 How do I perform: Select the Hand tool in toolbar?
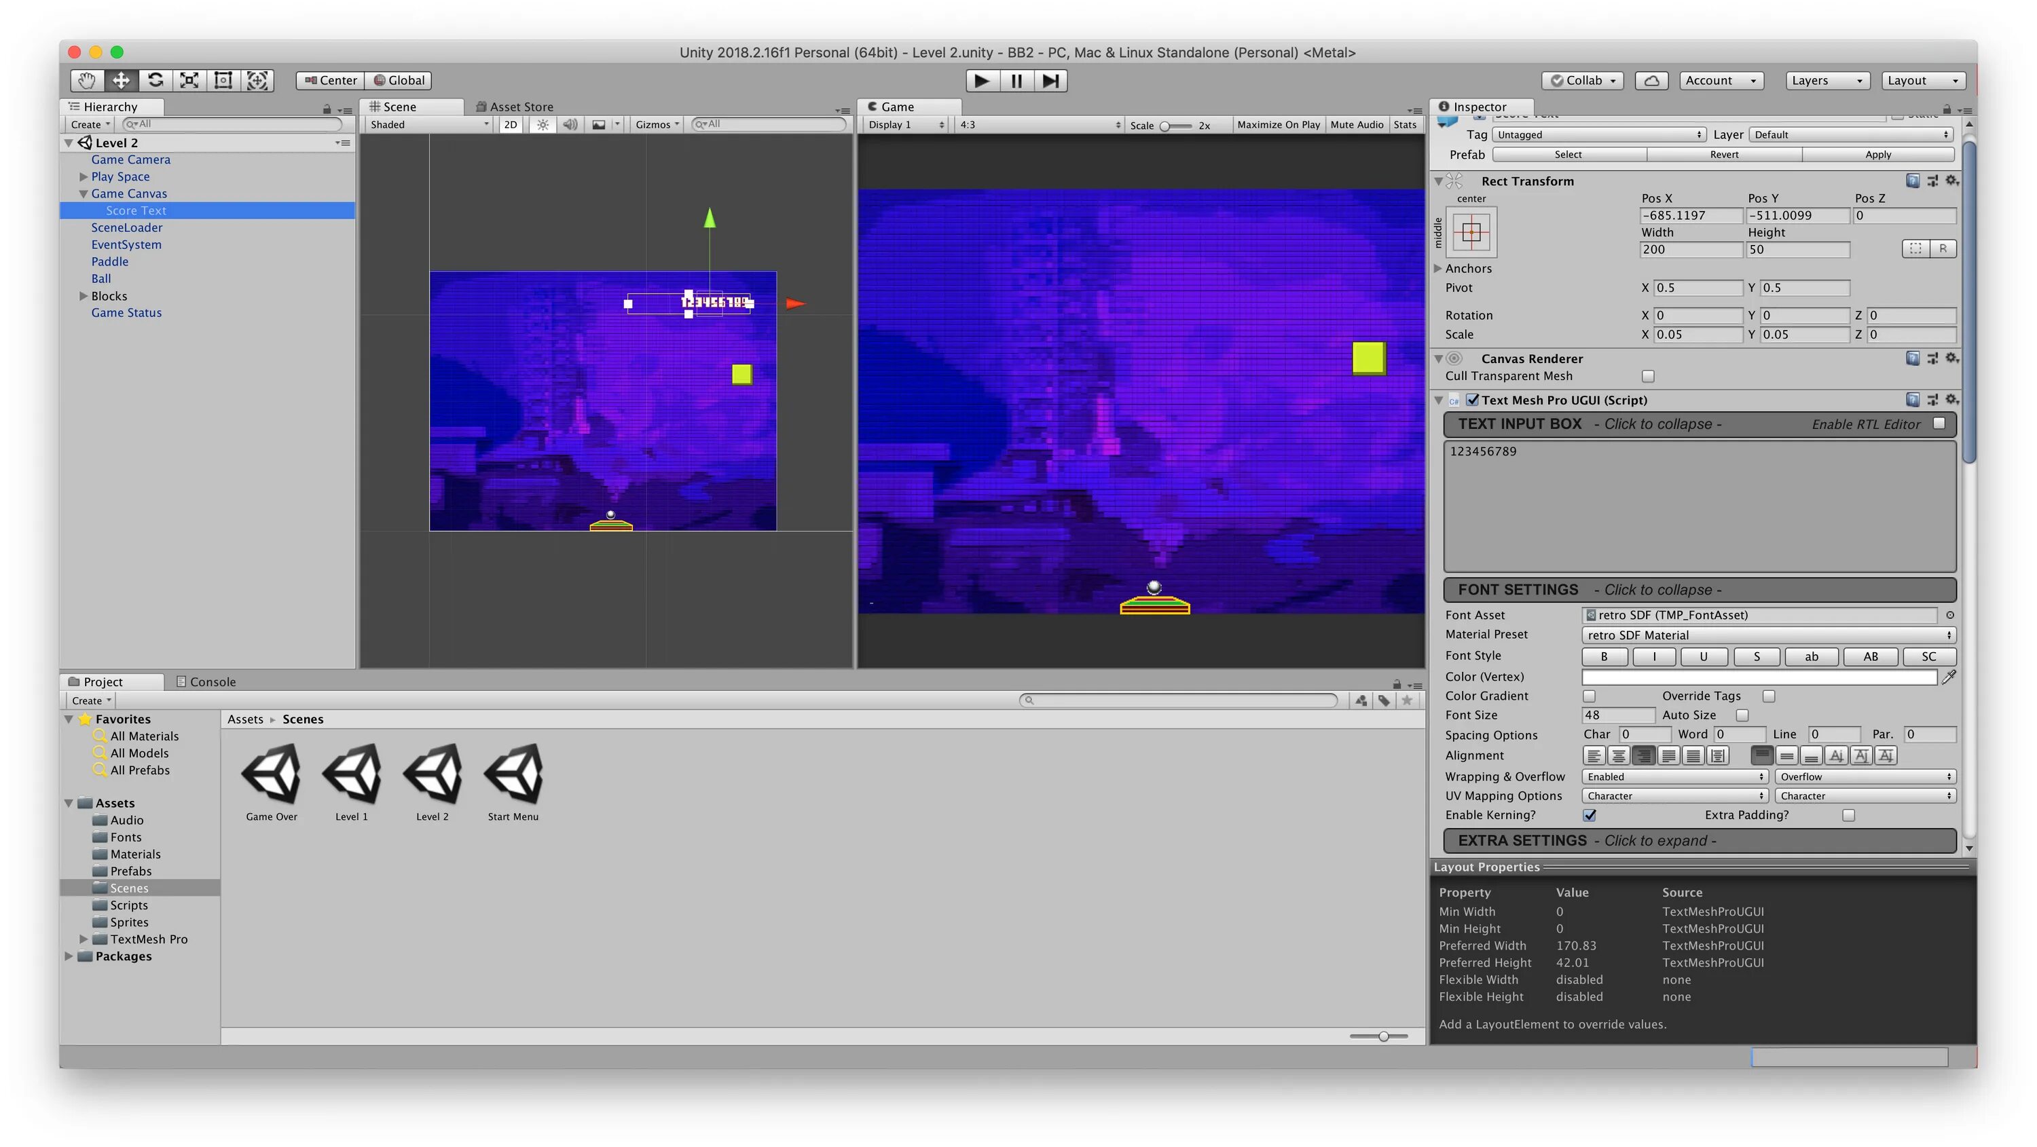86,80
